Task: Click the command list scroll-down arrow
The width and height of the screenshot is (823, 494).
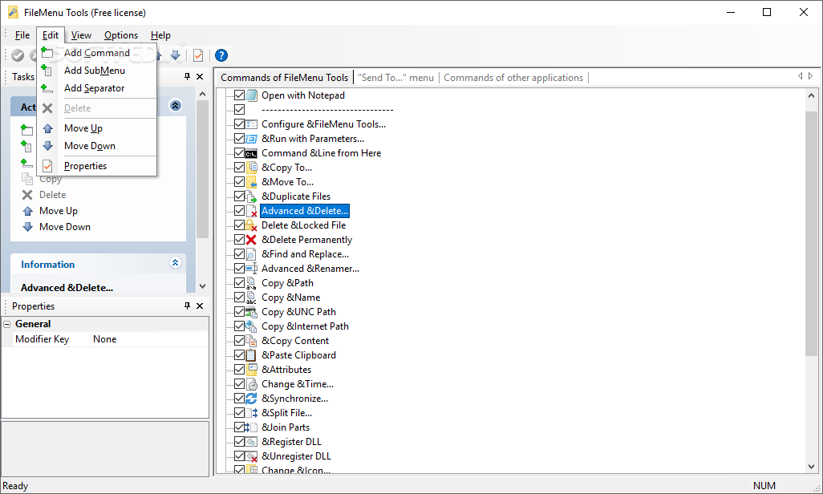Action: coord(812,467)
